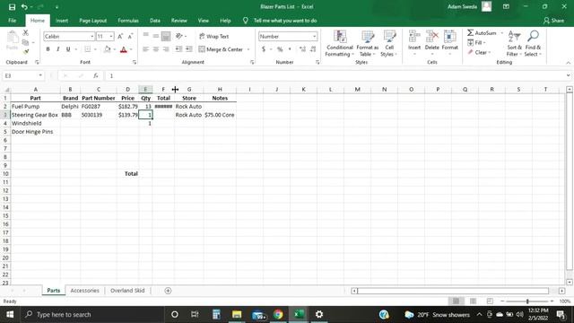Apply comma style

(x=290, y=49)
